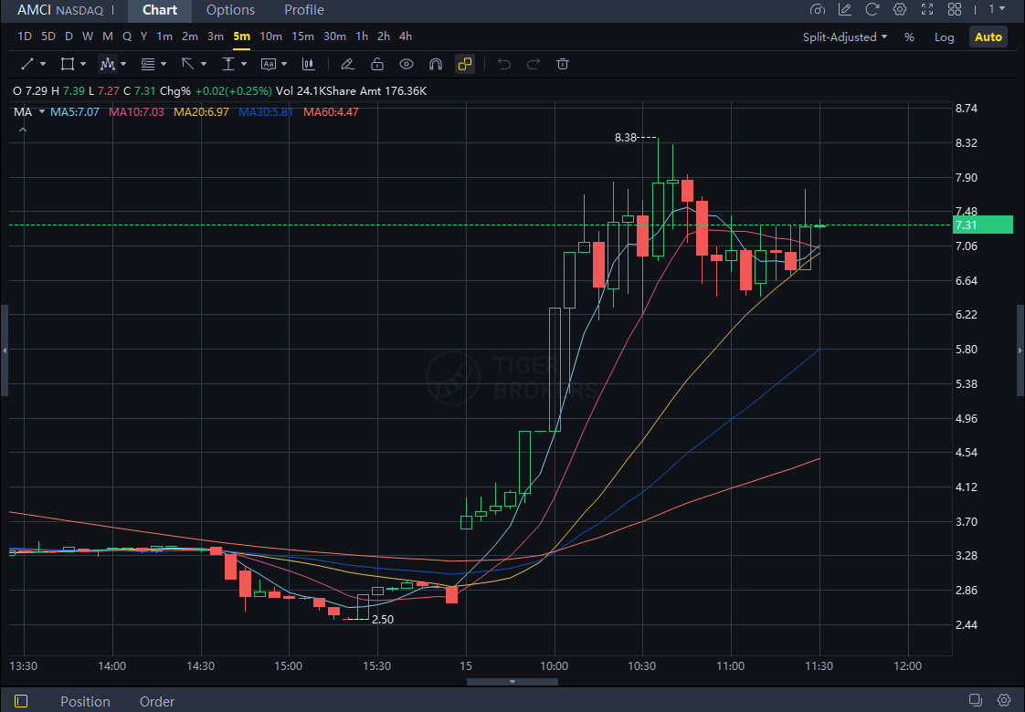Open the candlestick chart type icon
Image resolution: width=1025 pixels, height=712 pixels.
coord(309,64)
